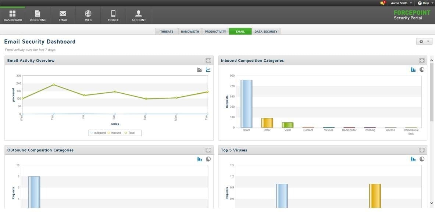Switch Outbound Composition Categories to pie chart
This screenshot has width=435, height=212.
point(208,159)
